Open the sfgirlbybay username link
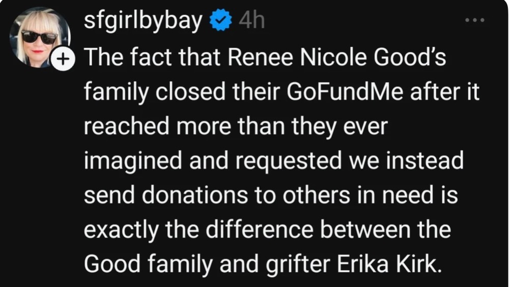The image size is (509, 287). 144,21
